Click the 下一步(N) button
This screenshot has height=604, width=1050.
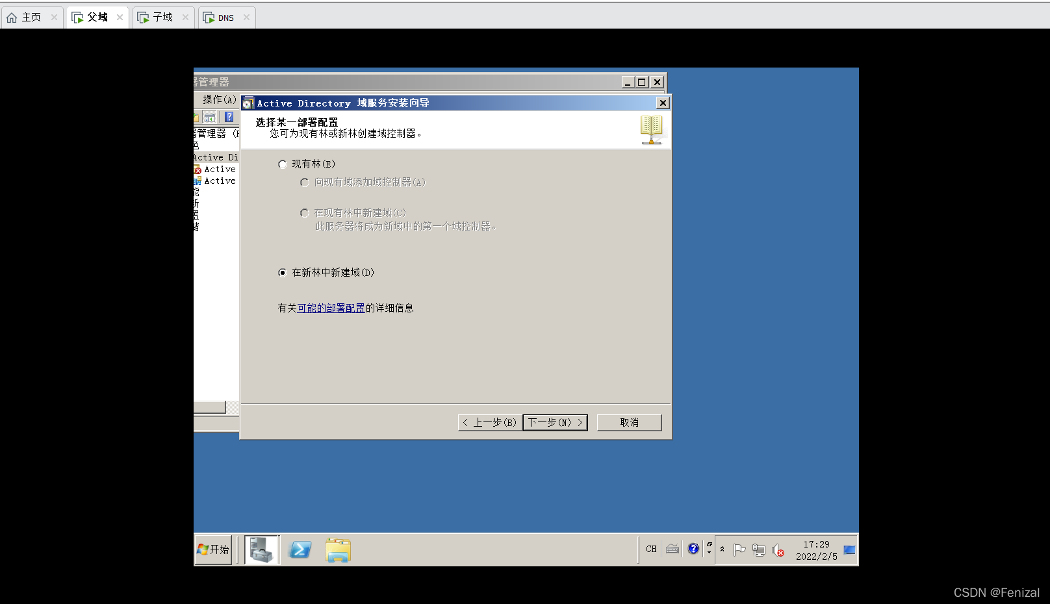(556, 423)
